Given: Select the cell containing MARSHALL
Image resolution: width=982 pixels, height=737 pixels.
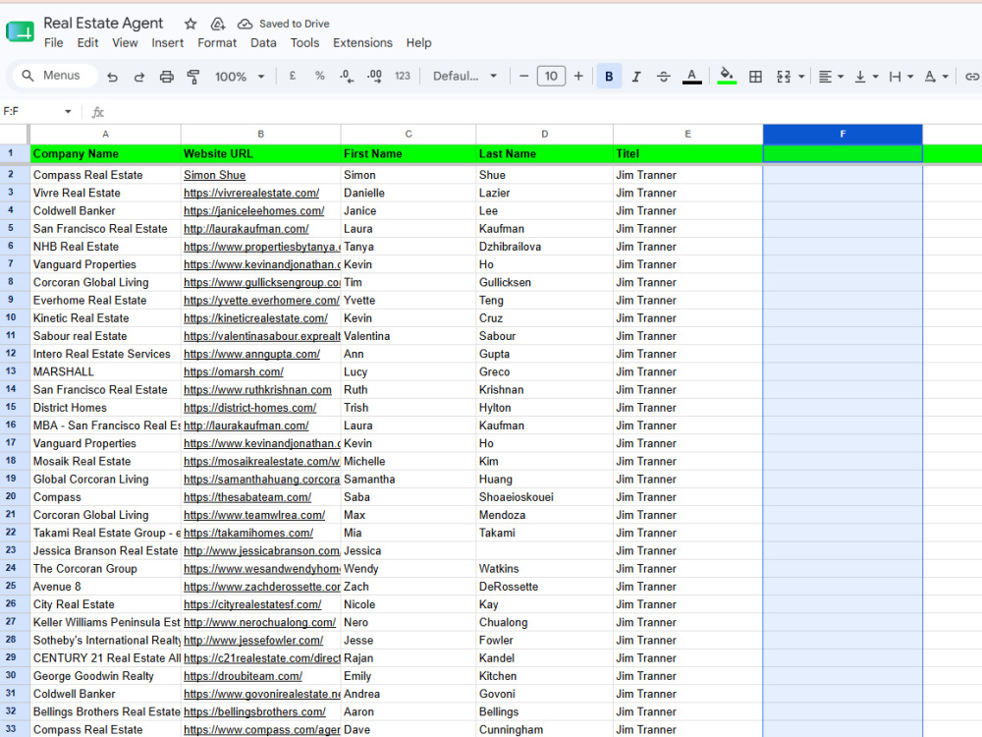Looking at the screenshot, I should (105, 371).
